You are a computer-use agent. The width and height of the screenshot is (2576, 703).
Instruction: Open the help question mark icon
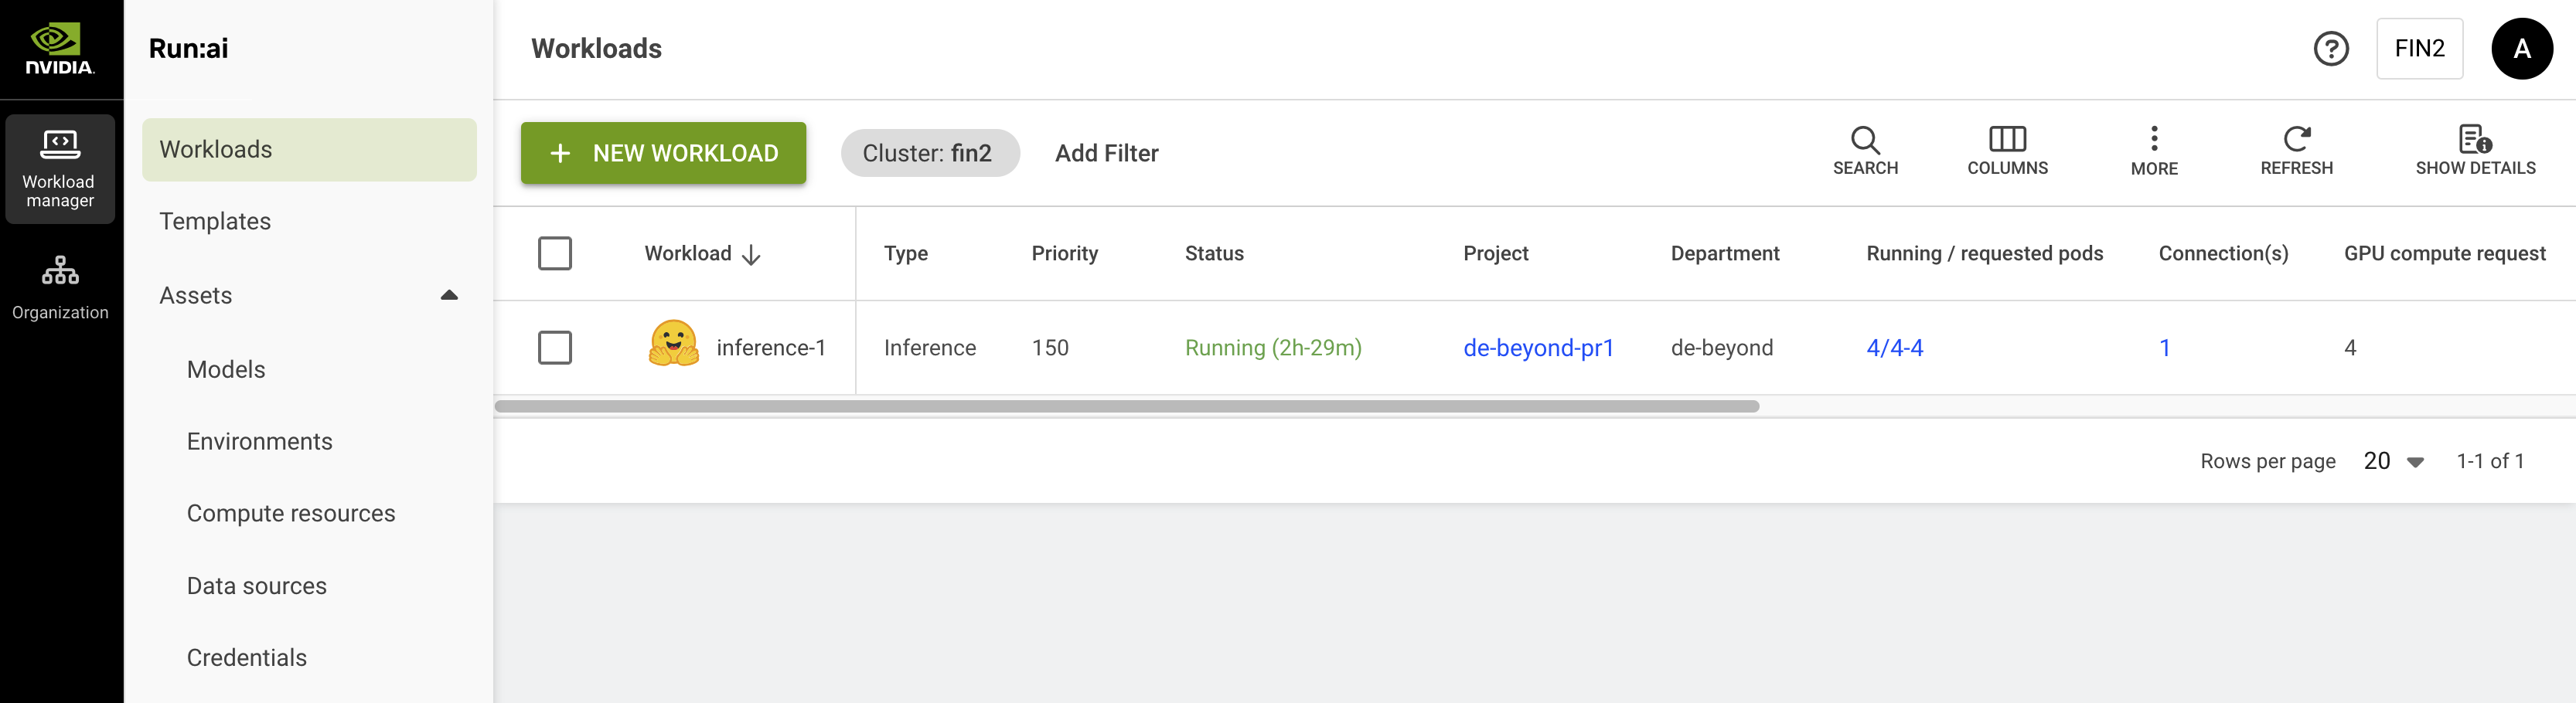point(2331,49)
